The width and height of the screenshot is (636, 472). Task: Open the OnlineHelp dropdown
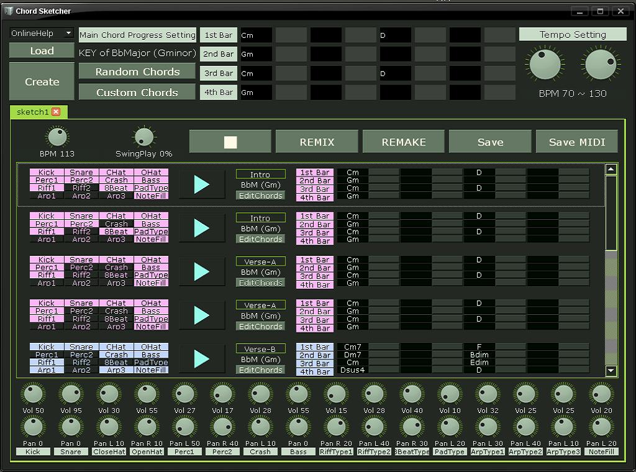[x=42, y=34]
